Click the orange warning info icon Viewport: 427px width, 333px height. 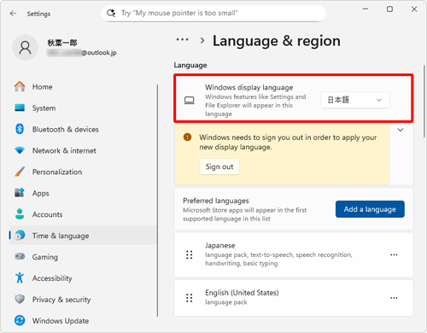click(x=187, y=137)
